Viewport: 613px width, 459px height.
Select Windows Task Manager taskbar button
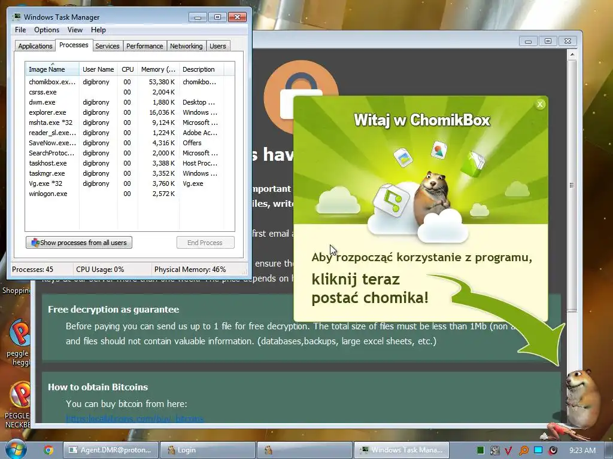[401, 450]
